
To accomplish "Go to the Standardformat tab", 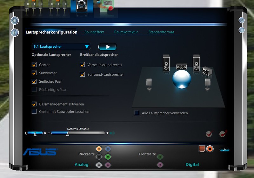I will point(161,32).
